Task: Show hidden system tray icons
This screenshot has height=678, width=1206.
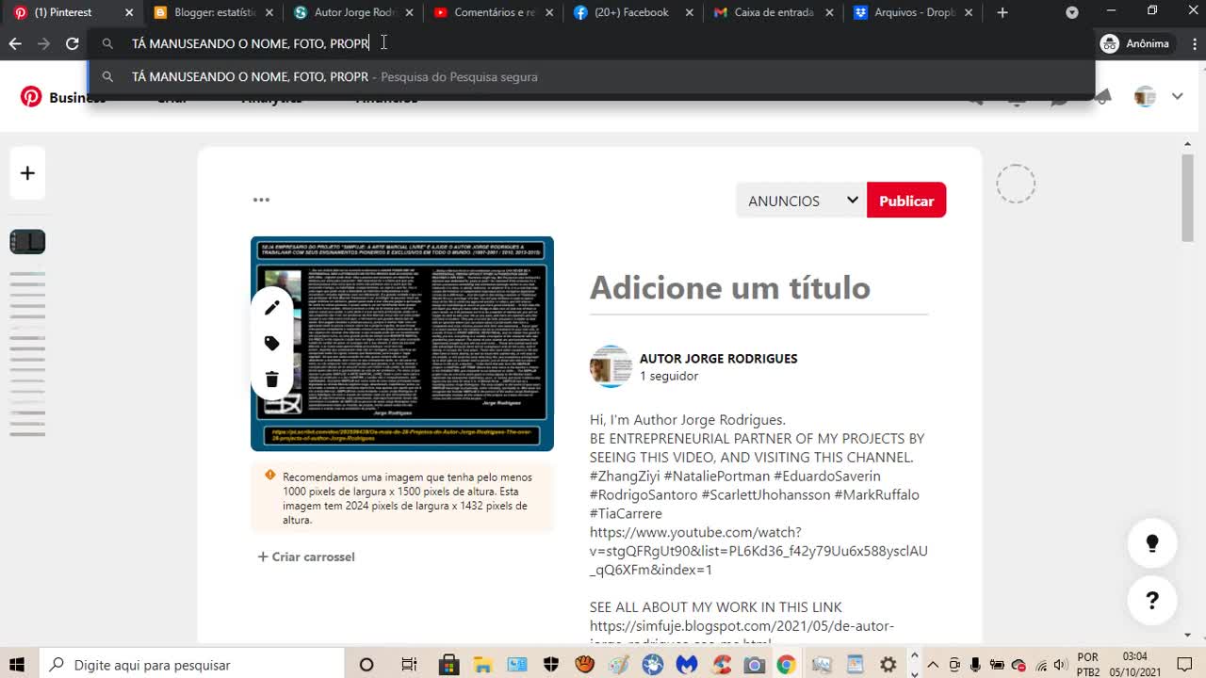Action: [x=933, y=665]
